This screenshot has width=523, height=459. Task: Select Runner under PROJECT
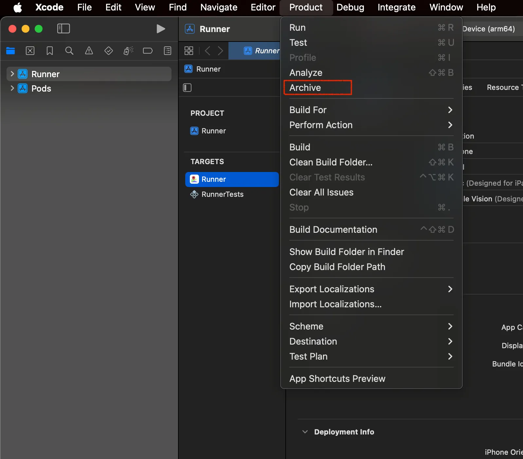click(208, 131)
